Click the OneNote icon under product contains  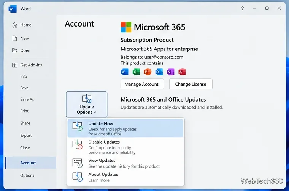[170, 72]
